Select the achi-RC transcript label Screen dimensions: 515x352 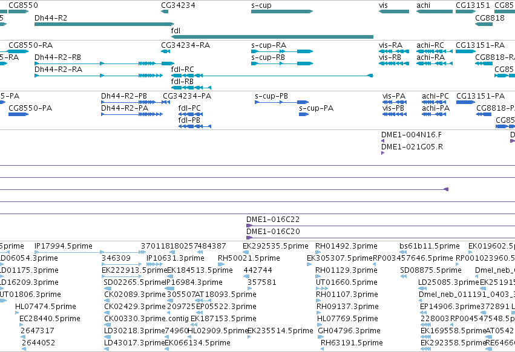click(x=430, y=45)
